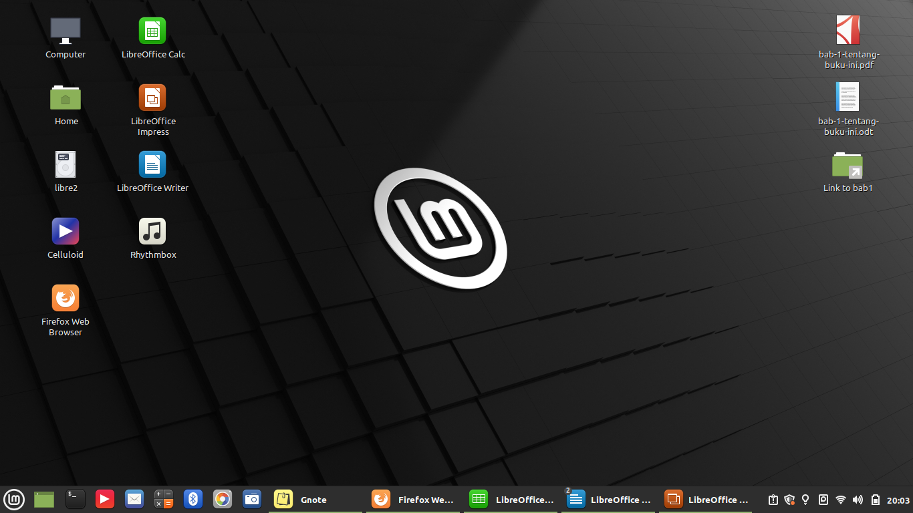Open the mail client panel launcher

tap(134, 499)
